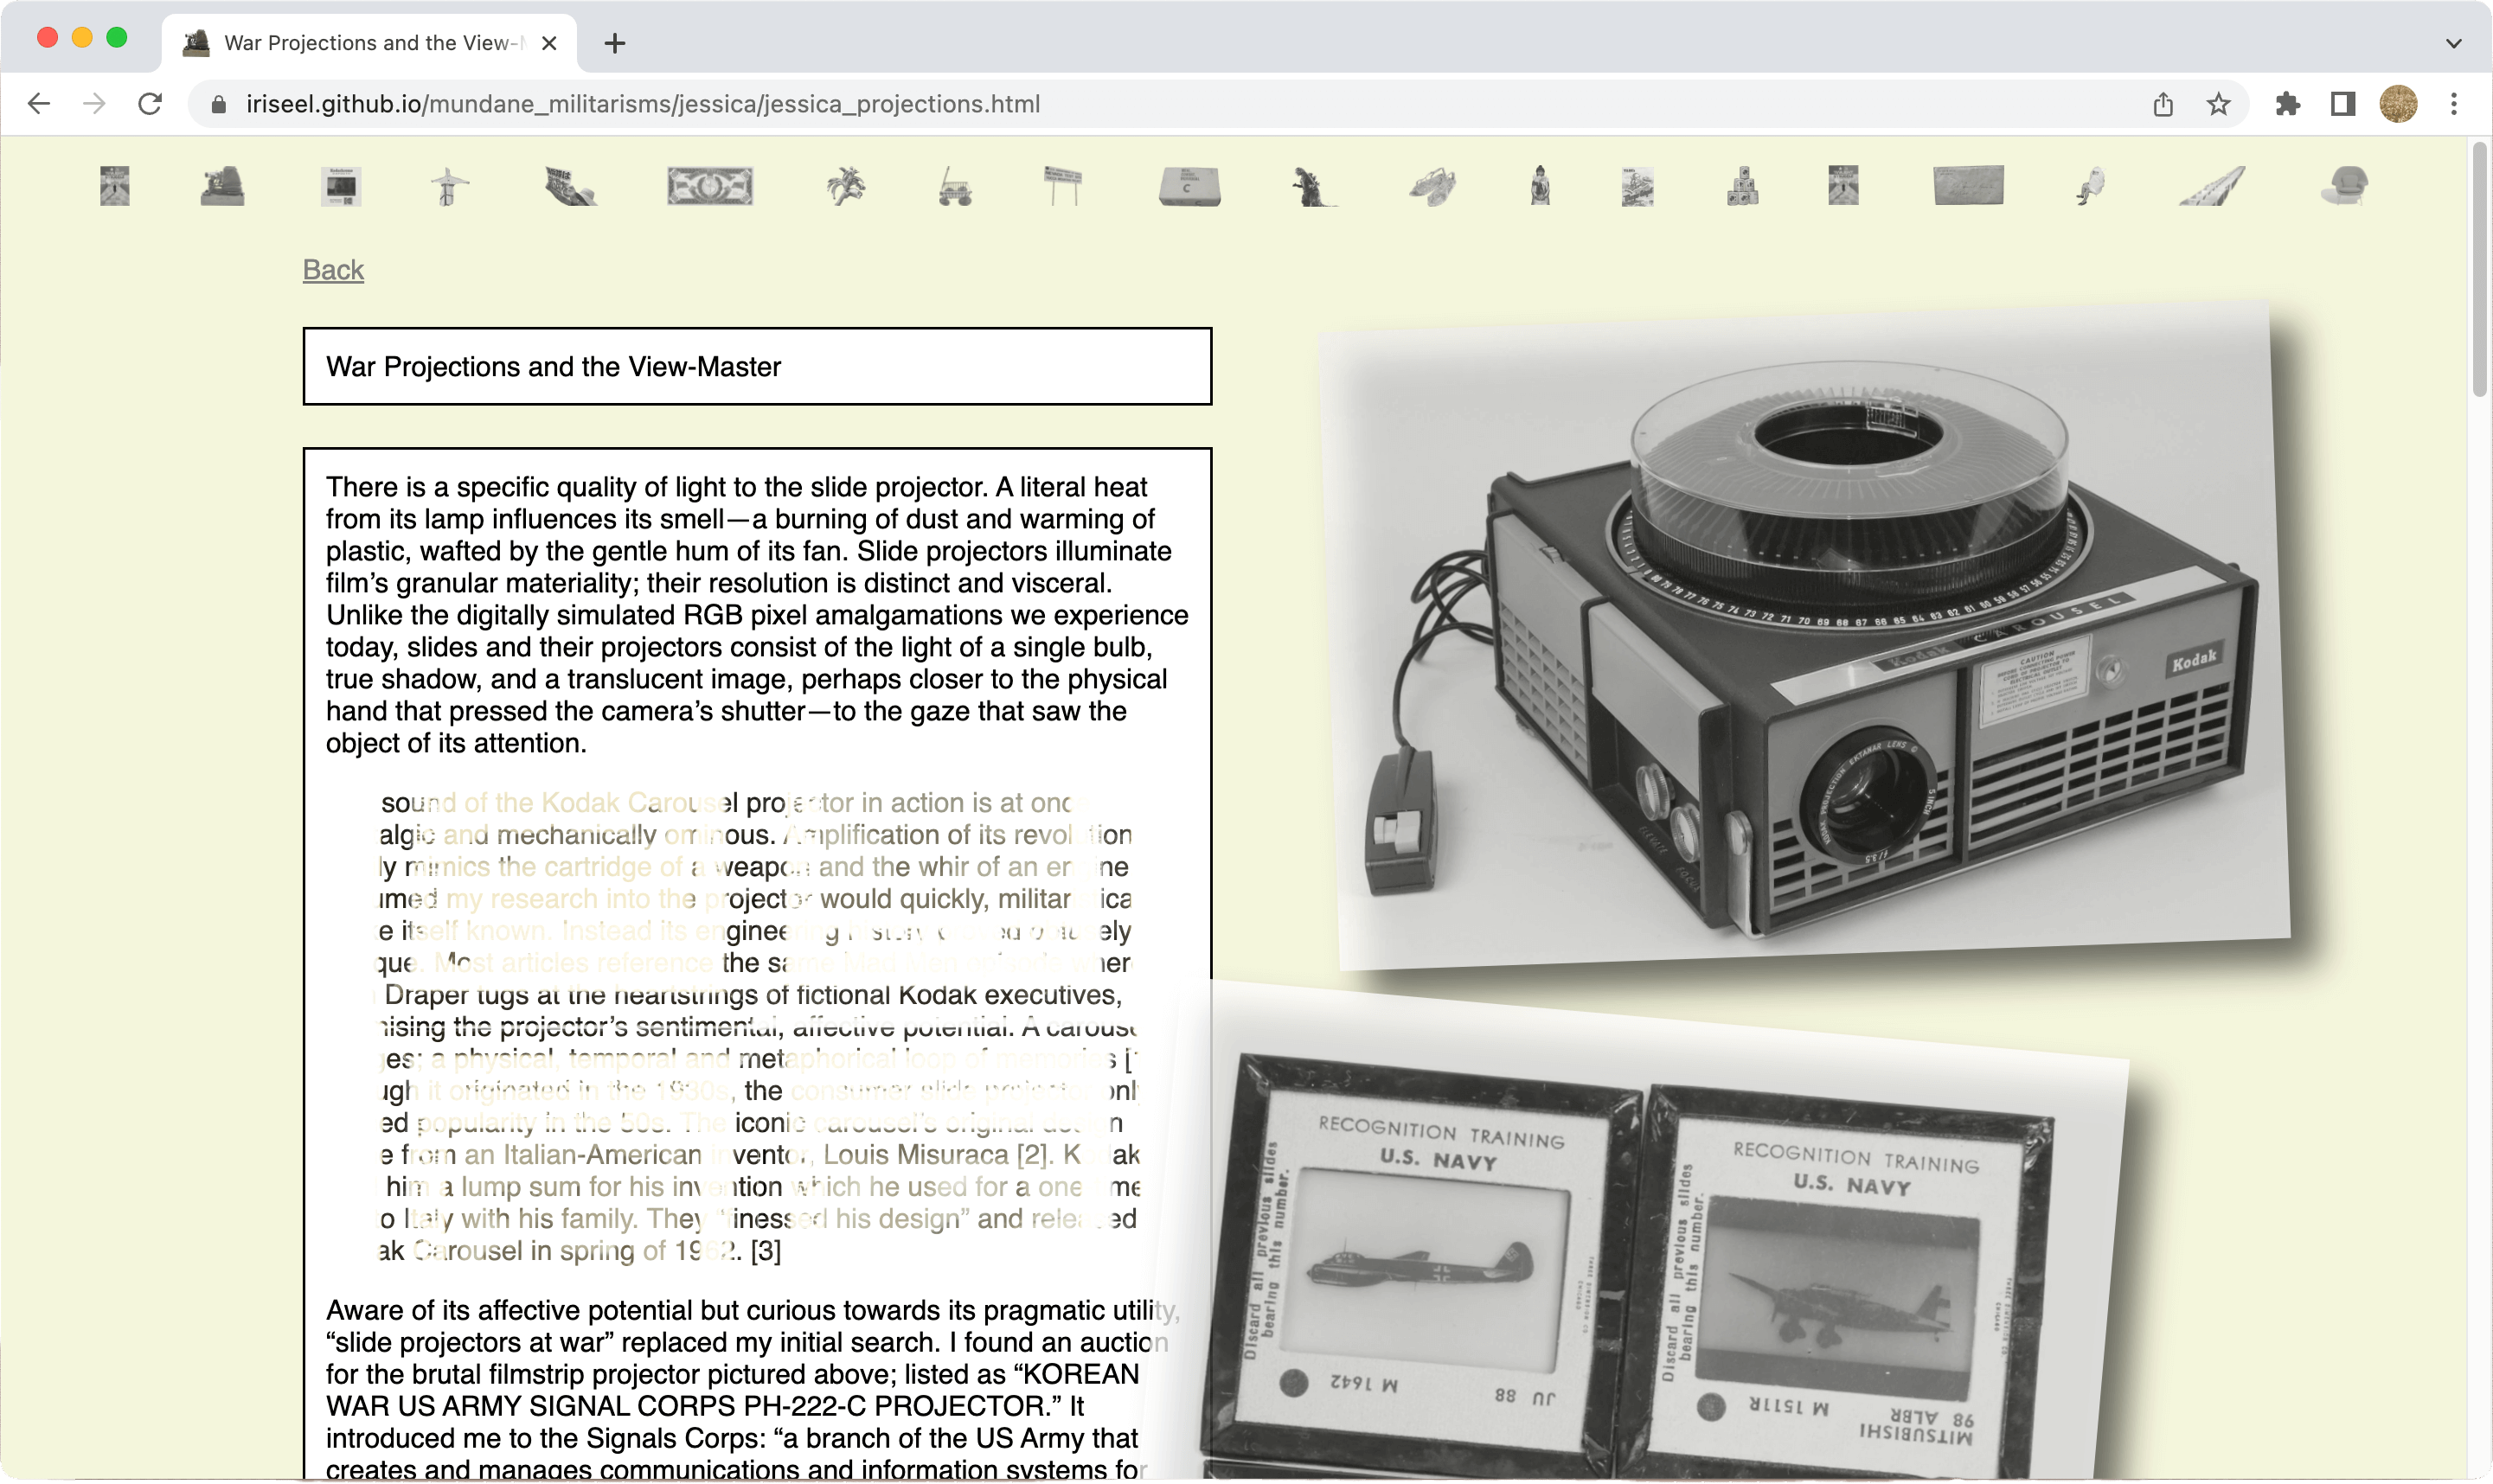The width and height of the screenshot is (2493, 1484).
Task: Expand the tab search chevron
Action: [x=2453, y=43]
